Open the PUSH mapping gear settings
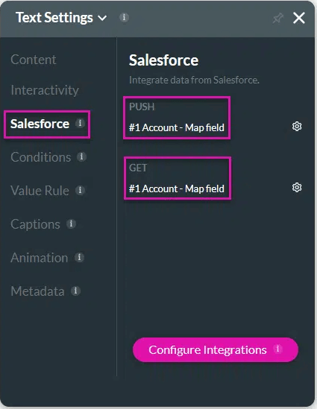Screen dimensions: 317x409 (x=297, y=126)
